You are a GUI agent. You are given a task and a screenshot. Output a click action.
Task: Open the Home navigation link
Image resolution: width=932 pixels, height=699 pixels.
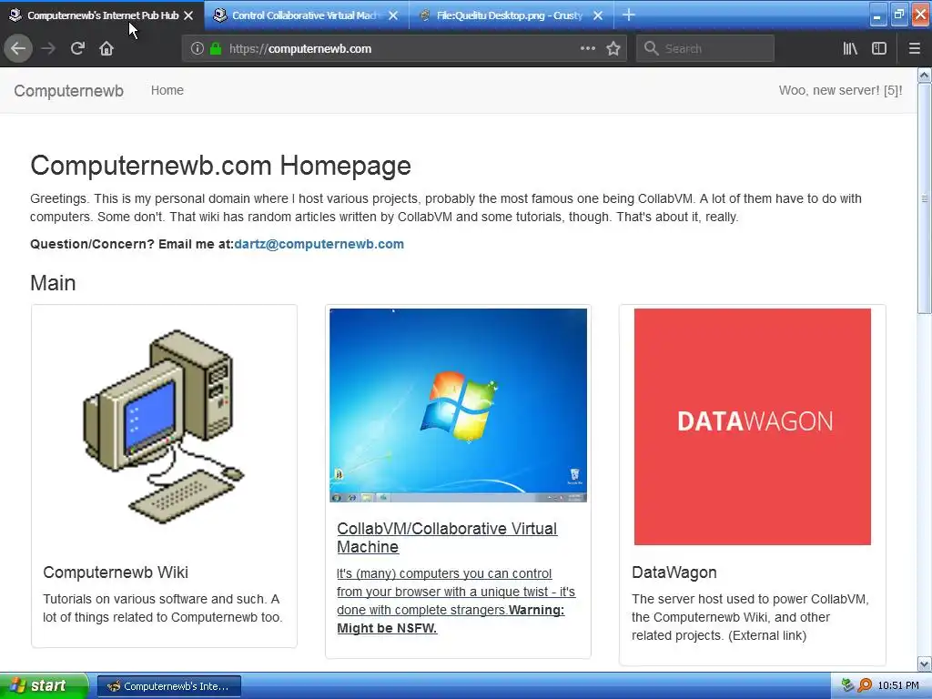pos(167,90)
